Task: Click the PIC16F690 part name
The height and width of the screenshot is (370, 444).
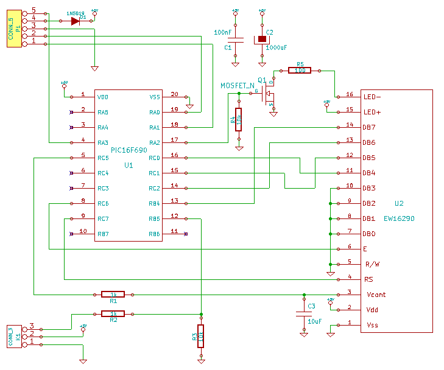Action: pos(129,150)
